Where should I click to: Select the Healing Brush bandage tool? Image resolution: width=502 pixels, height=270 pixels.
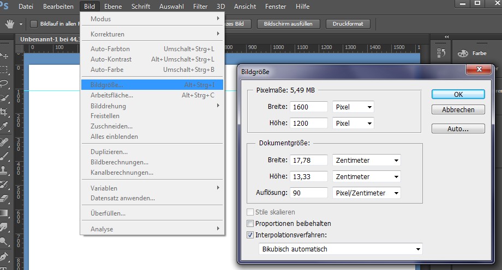(4, 141)
